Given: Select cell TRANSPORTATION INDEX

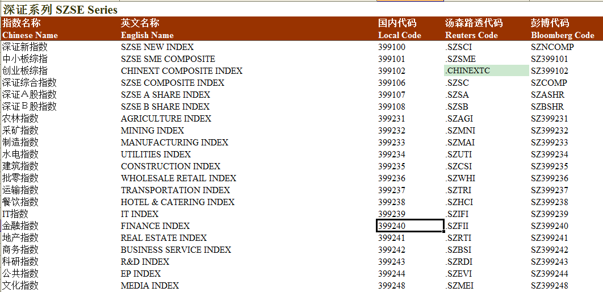Looking at the screenshot, I should pyautogui.click(x=175, y=190).
